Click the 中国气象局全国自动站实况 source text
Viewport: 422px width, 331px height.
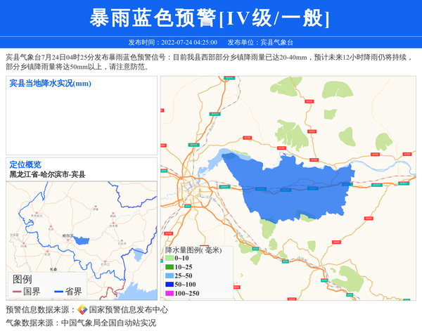coord(108,323)
